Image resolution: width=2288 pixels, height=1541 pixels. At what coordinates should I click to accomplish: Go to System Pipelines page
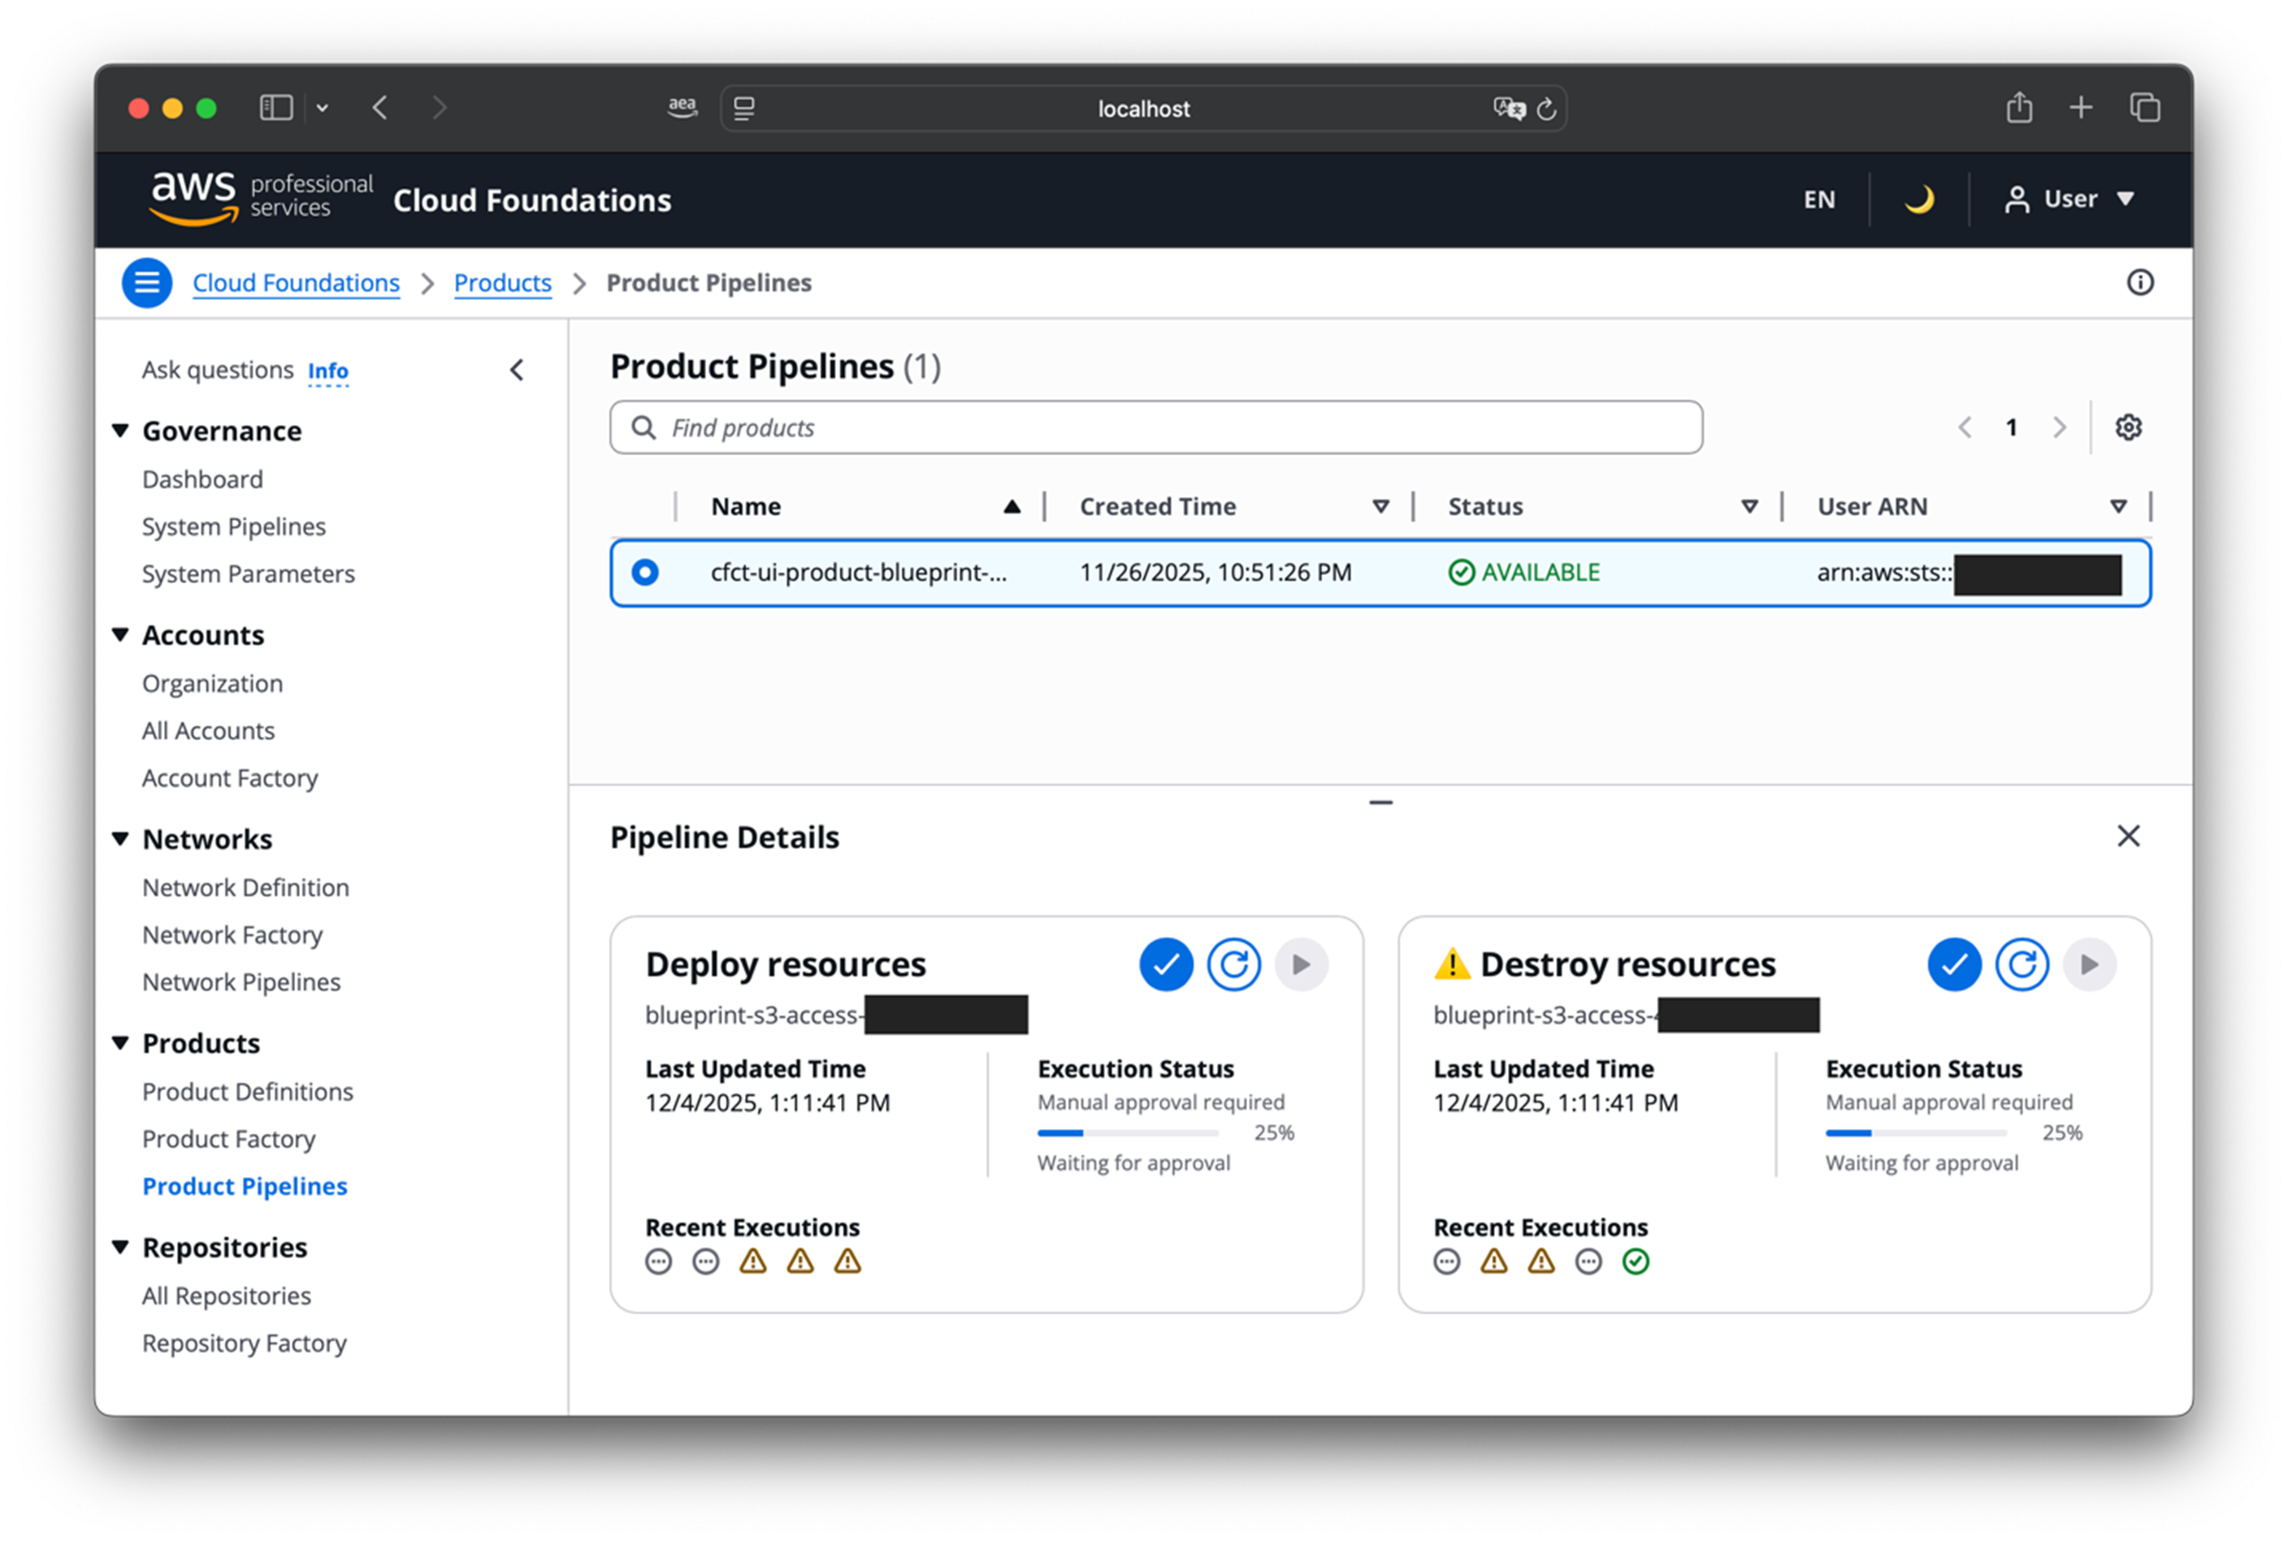(234, 526)
